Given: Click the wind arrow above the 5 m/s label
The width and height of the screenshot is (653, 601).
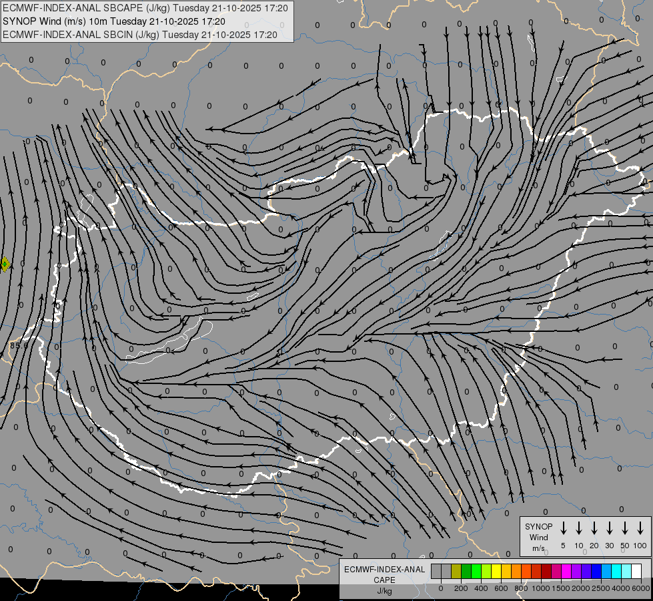Looking at the screenshot, I should 563,528.
